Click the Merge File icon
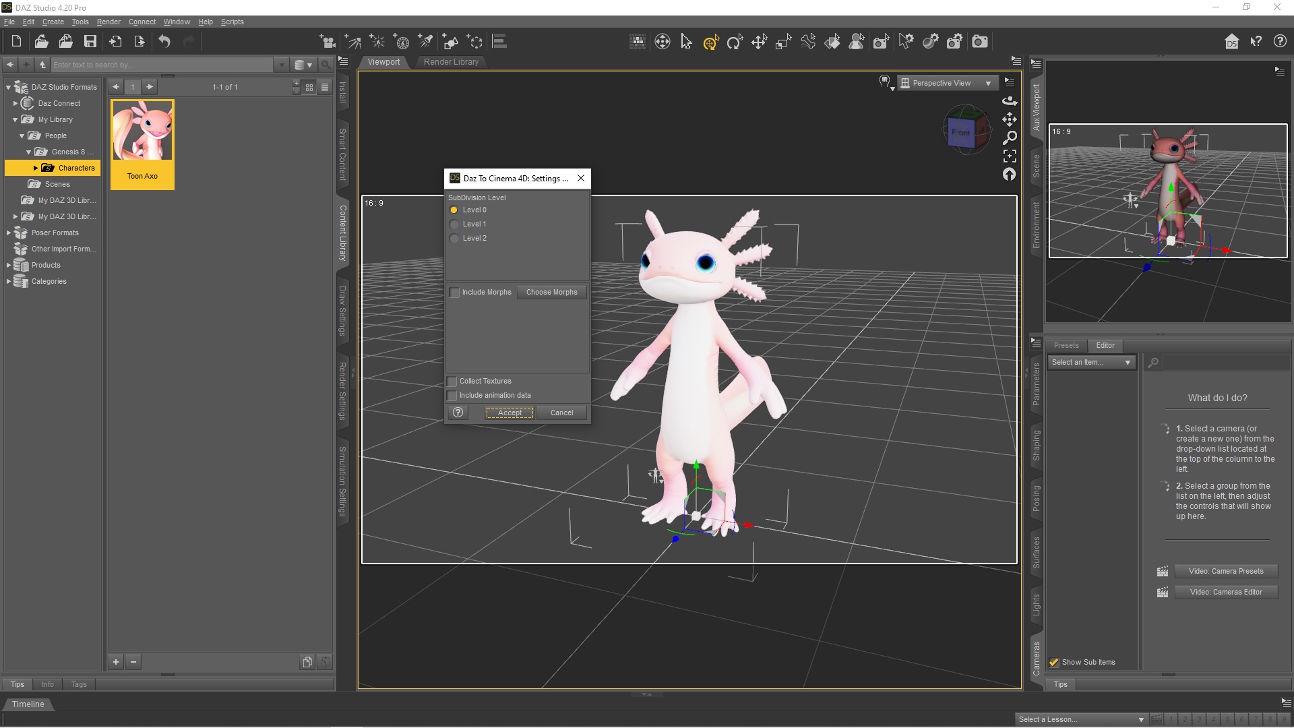 (65, 42)
